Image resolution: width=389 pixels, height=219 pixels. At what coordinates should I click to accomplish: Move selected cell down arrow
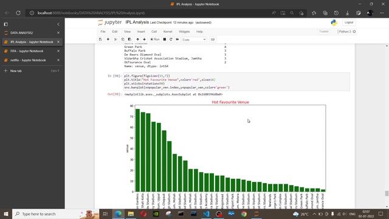pyautogui.click(x=145, y=40)
